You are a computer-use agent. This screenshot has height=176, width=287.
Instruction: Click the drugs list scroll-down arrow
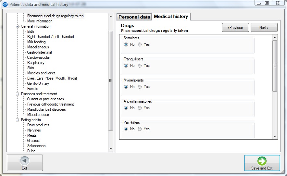pyautogui.click(x=275, y=136)
